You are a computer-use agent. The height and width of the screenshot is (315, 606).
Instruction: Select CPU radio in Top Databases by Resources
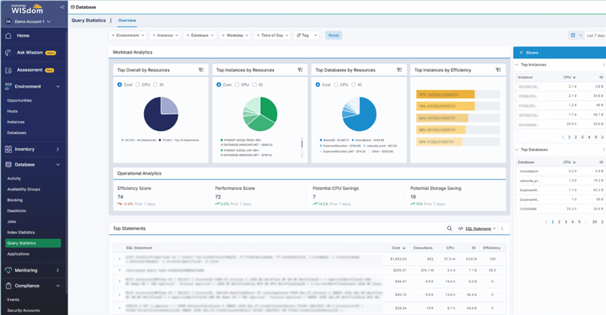tap(336, 85)
